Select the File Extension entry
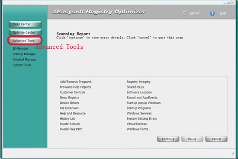The height and width of the screenshot is (159, 238). tap(69, 108)
